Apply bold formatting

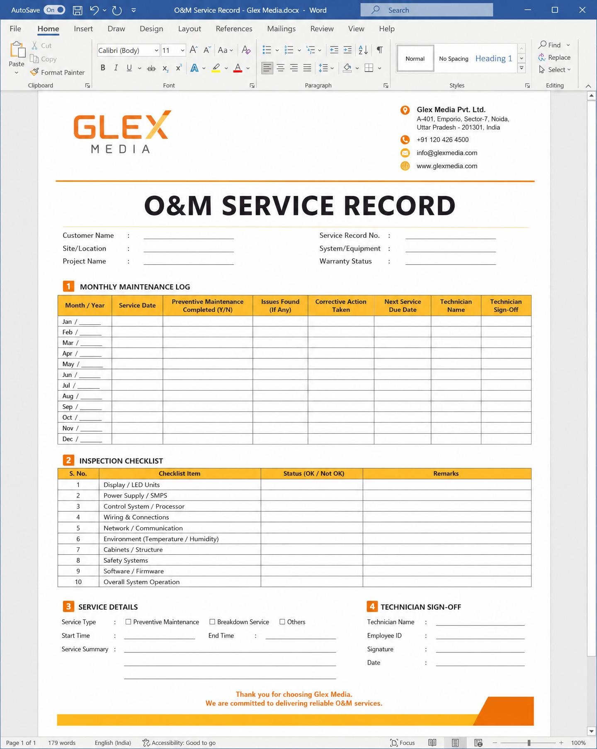103,68
